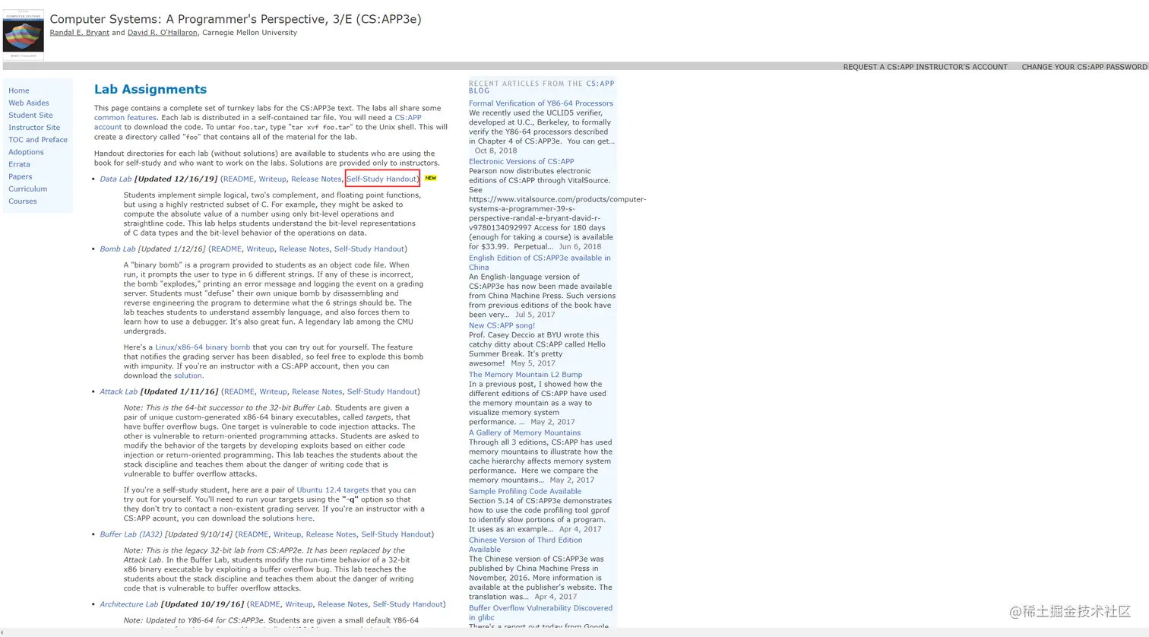Download the Attack Lab Self-Study Handout
The image size is (1149, 637).
[382, 391]
